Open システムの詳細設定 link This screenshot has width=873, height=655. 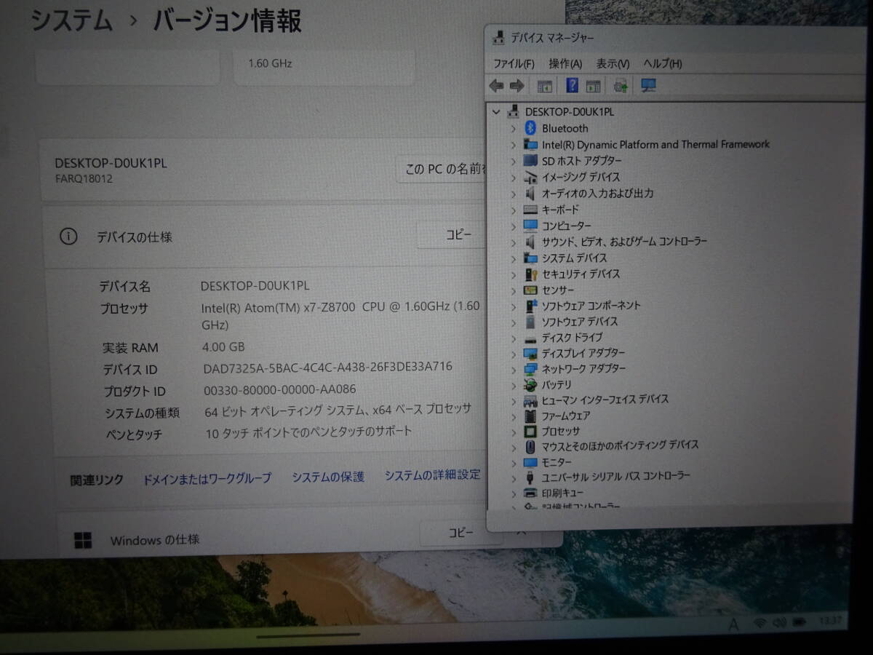[x=433, y=475]
